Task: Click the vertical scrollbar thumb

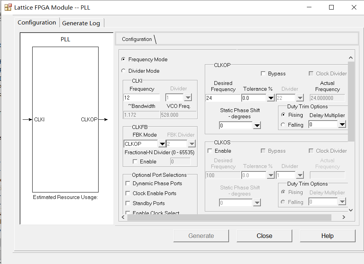Action: (x=351, y=101)
